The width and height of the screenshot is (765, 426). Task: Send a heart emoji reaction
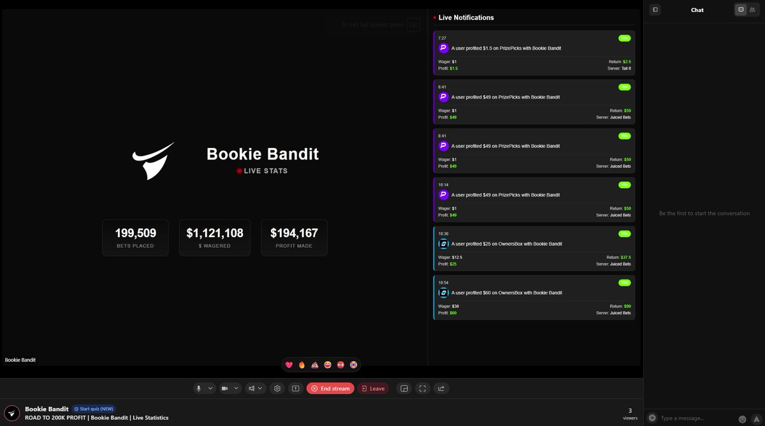290,364
